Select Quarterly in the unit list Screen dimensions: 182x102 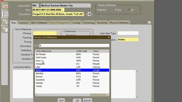72,80
